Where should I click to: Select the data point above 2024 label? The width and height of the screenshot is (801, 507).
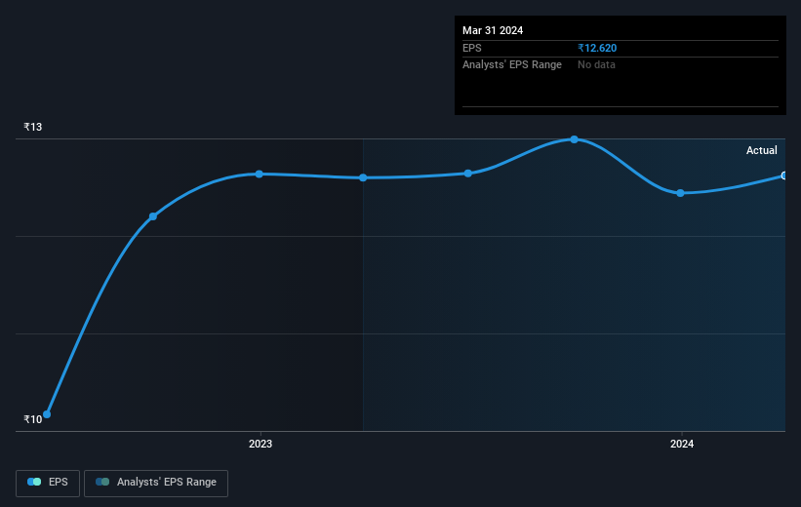click(x=680, y=193)
